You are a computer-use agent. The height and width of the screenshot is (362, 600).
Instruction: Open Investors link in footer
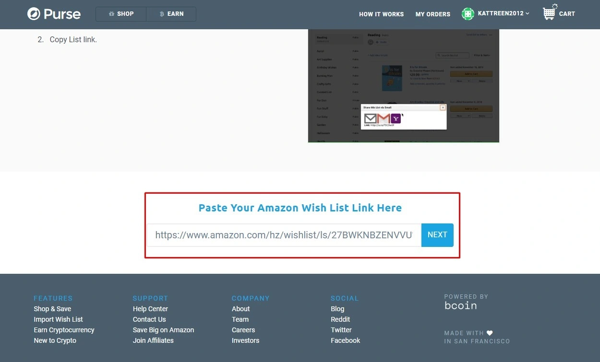[245, 340]
